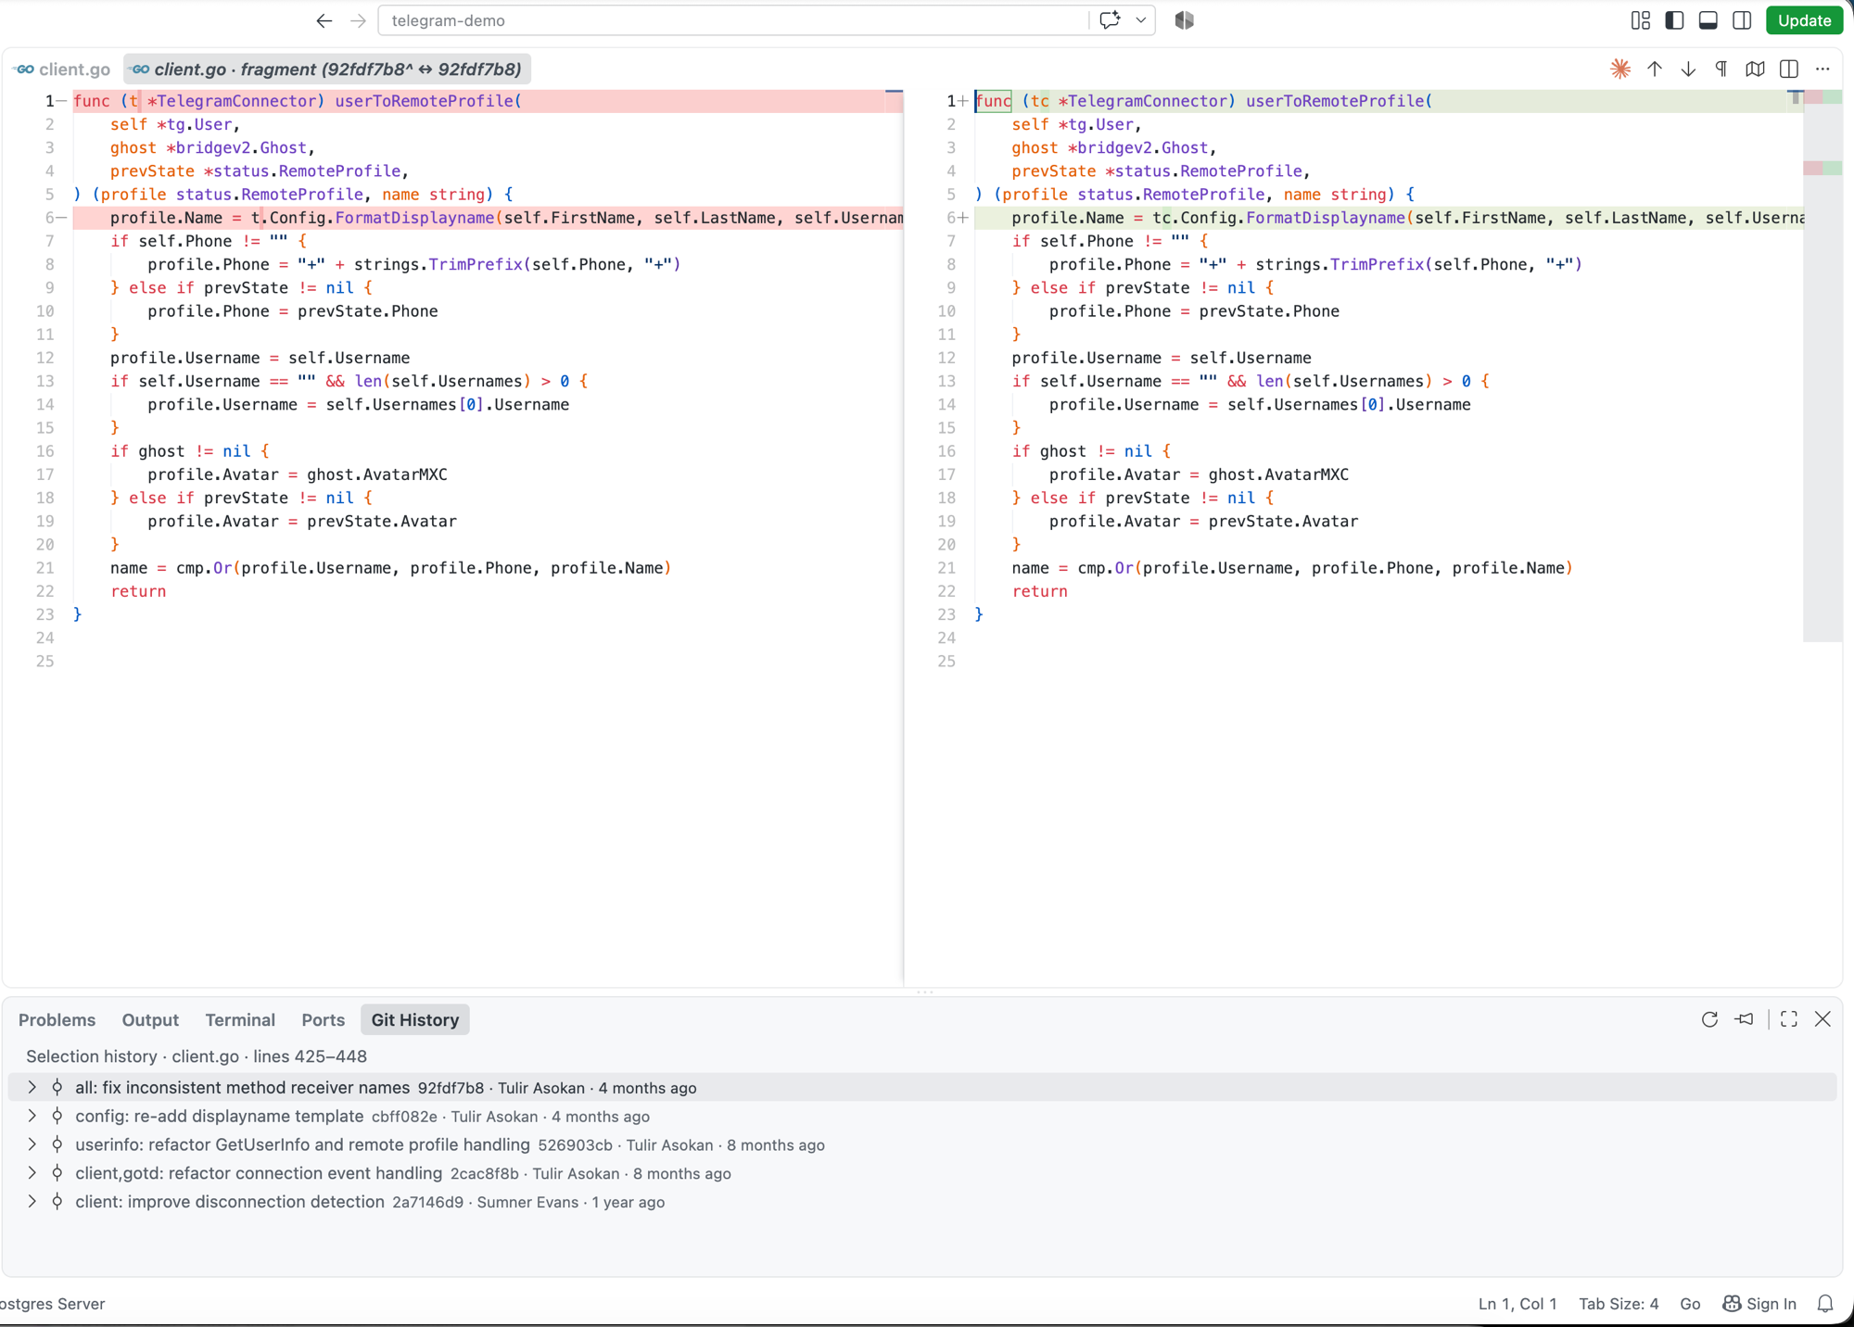Maximize the panel with the fullscreen icon
Image resolution: width=1854 pixels, height=1327 pixels.
[1789, 1019]
